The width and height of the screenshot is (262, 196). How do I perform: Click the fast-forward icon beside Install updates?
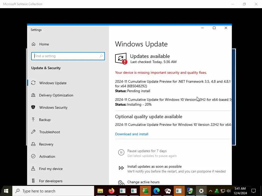pyautogui.click(x=121, y=168)
